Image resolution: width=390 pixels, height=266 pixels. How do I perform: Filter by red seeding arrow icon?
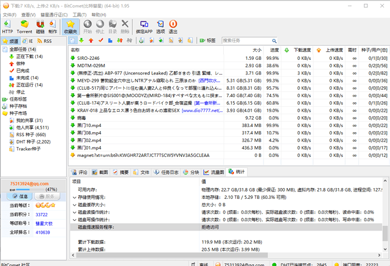point(91,40)
